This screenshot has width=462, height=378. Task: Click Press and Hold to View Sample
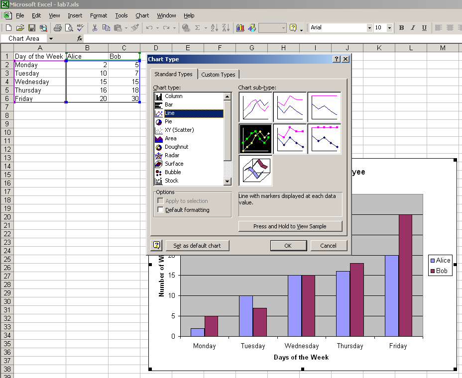[290, 226]
